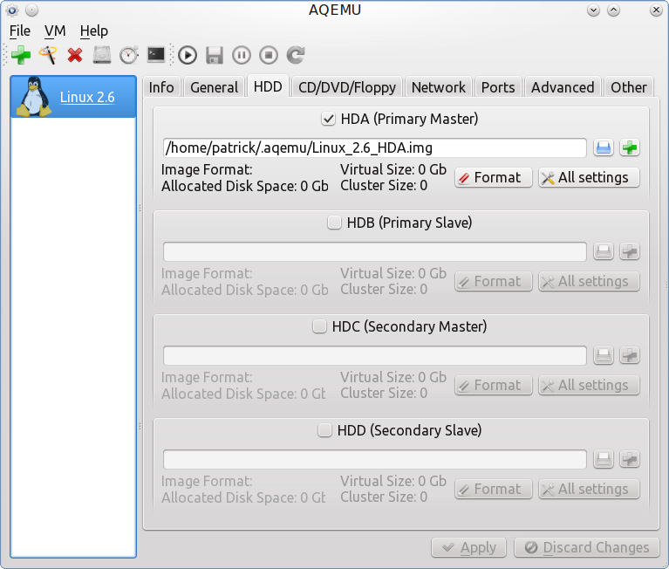The height and width of the screenshot is (569, 669).
Task: Click create image icon for HDD Secondary Slave
Action: coord(630,459)
